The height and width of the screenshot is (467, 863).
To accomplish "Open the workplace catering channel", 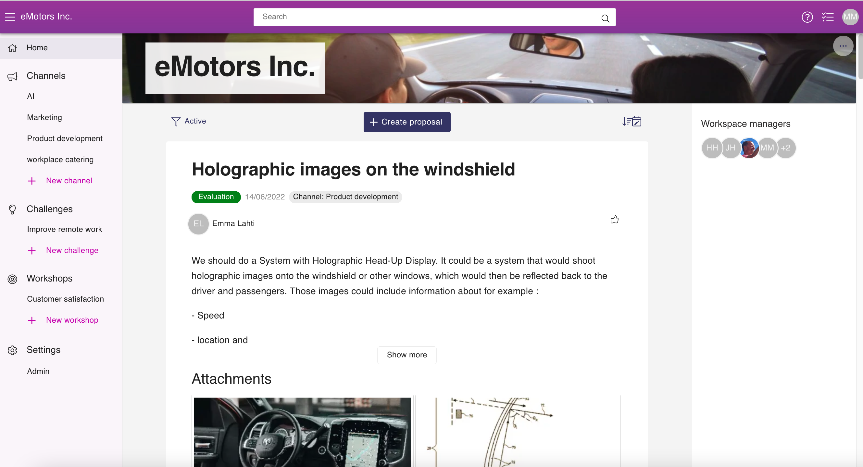I will click(60, 160).
